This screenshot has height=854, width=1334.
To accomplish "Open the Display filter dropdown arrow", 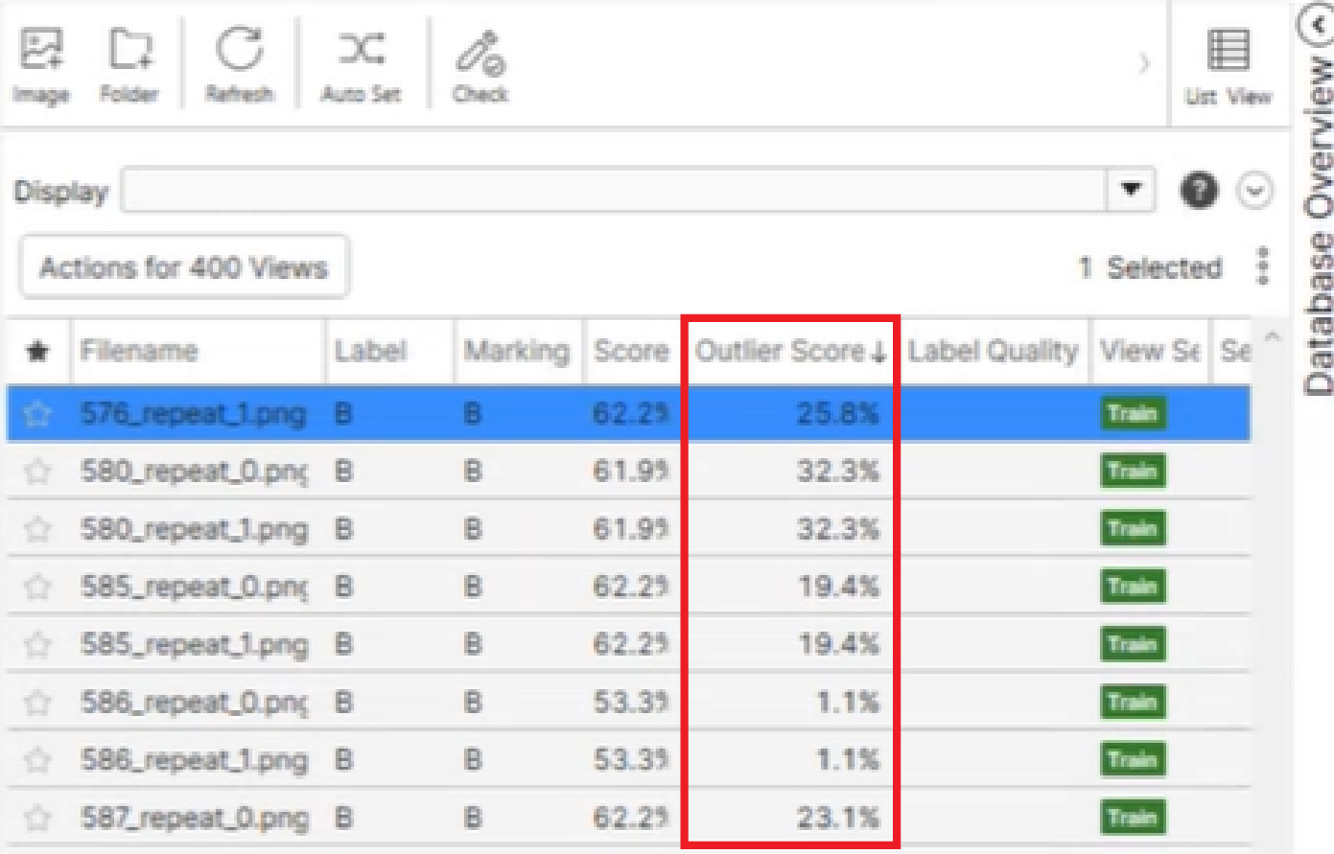I will 1132,190.
